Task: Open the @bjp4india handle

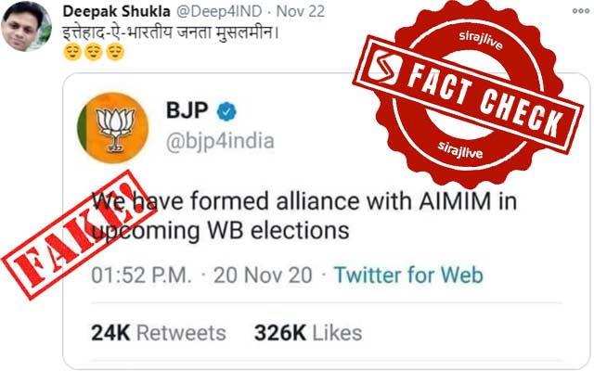Action: point(220,142)
